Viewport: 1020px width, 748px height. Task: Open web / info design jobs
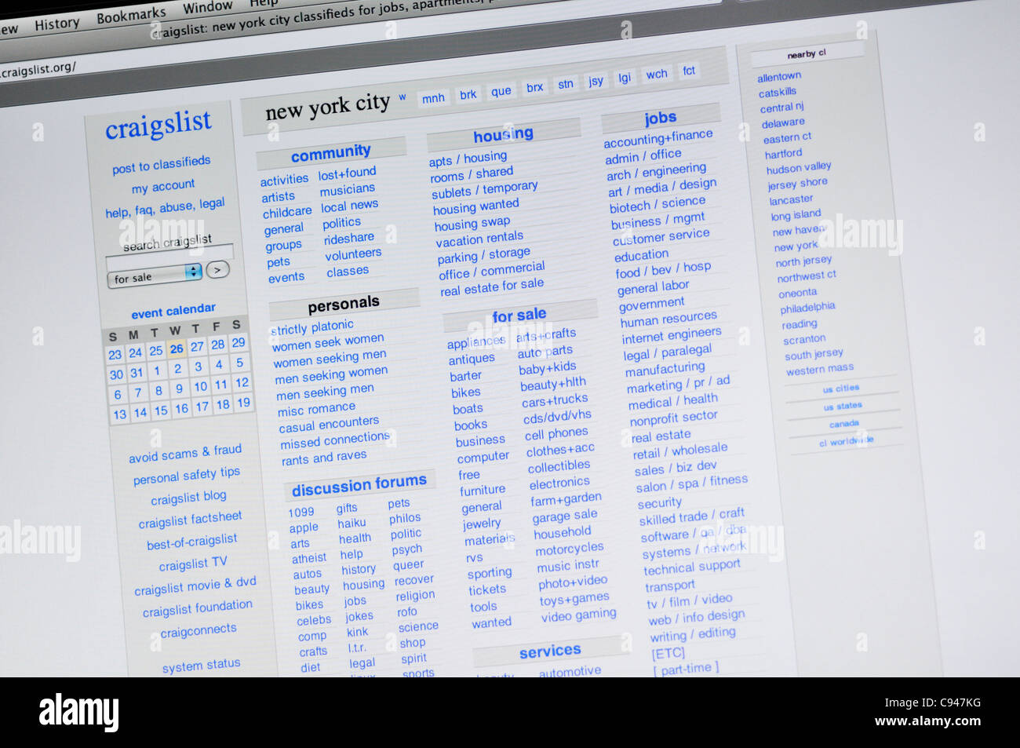(697, 618)
